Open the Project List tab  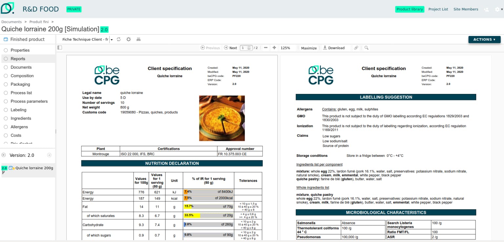[438, 9]
